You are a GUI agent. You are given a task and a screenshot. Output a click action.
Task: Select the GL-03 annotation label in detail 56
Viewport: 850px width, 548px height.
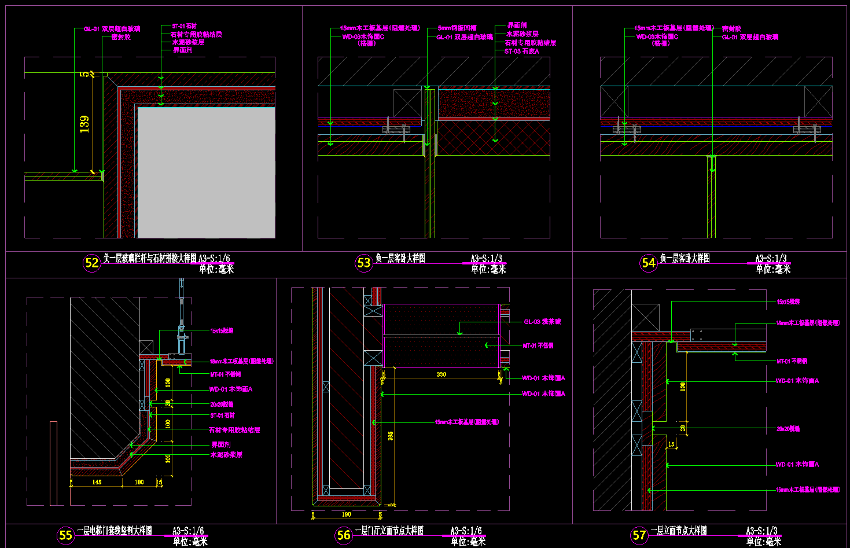[x=542, y=322]
